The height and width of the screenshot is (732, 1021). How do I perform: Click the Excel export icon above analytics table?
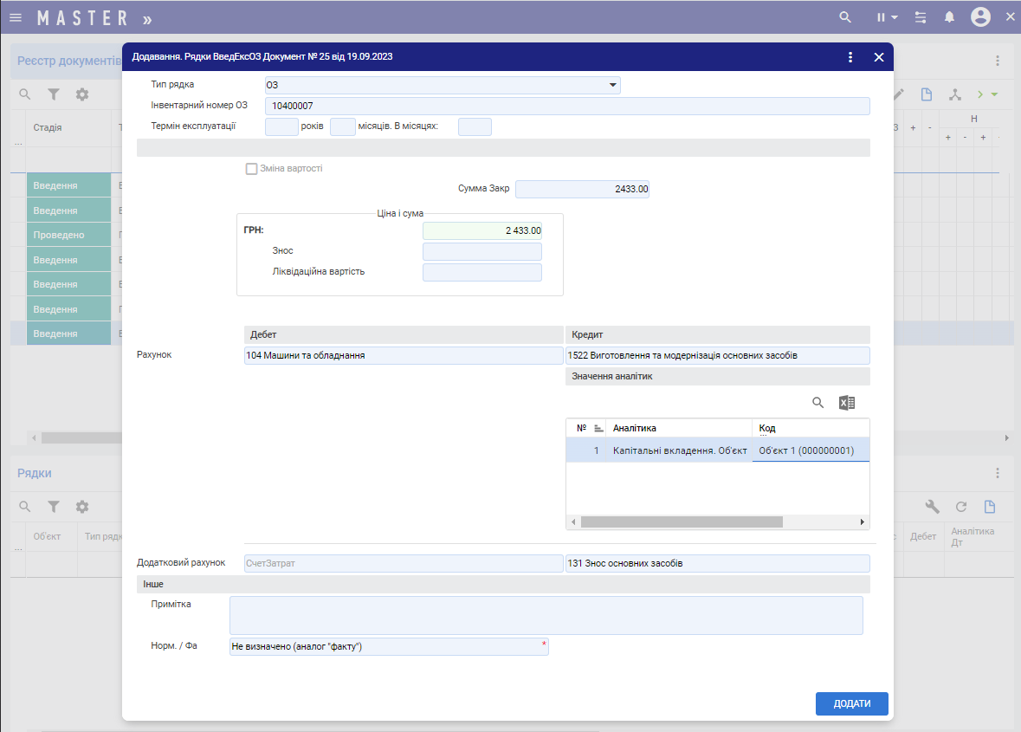pyautogui.click(x=847, y=403)
